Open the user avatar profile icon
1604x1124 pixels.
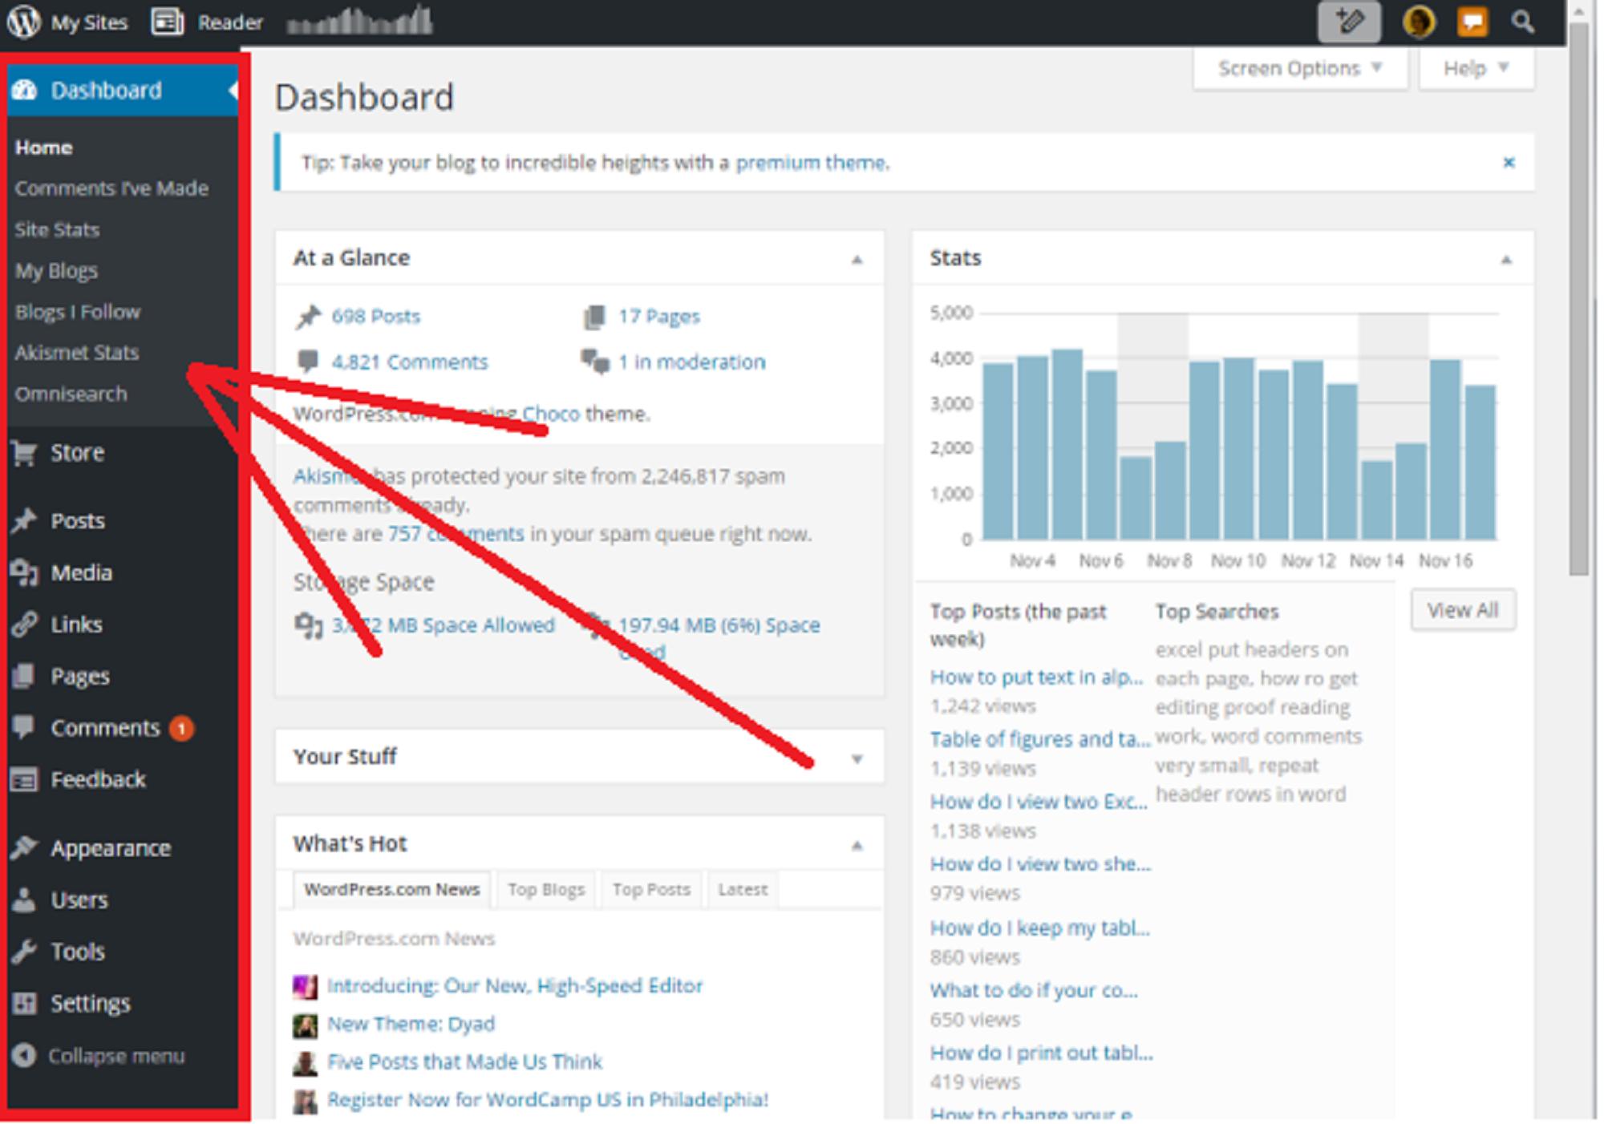(1418, 22)
